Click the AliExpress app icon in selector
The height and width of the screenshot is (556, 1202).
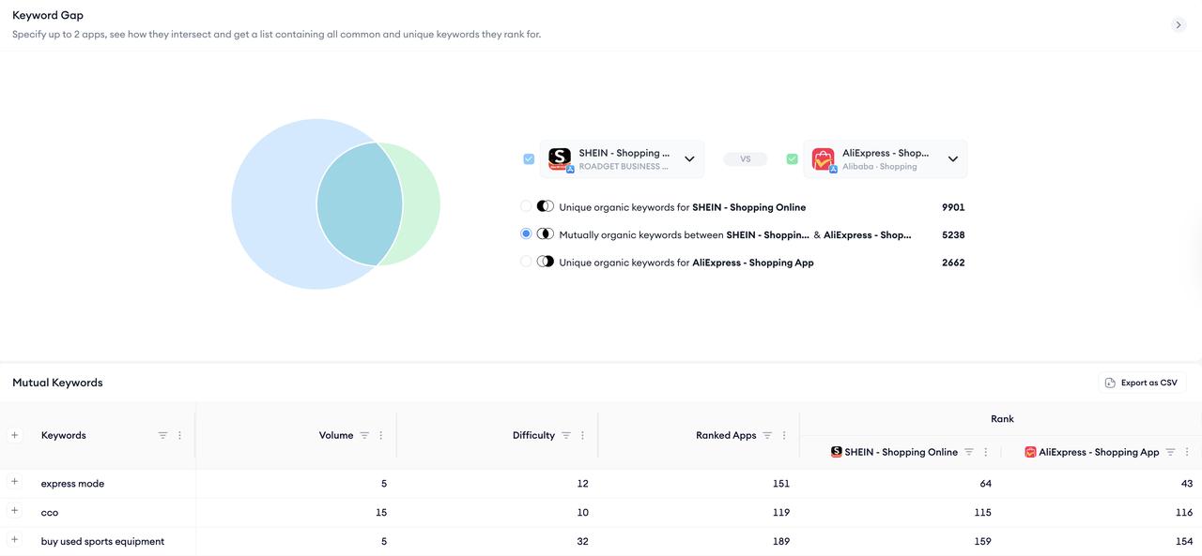[824, 158]
